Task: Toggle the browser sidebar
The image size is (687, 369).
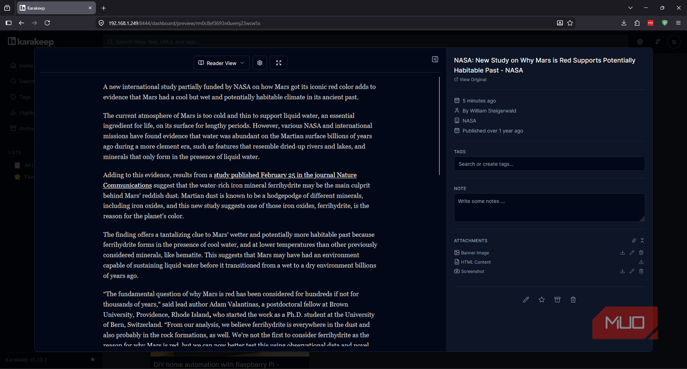Action: pos(8,23)
